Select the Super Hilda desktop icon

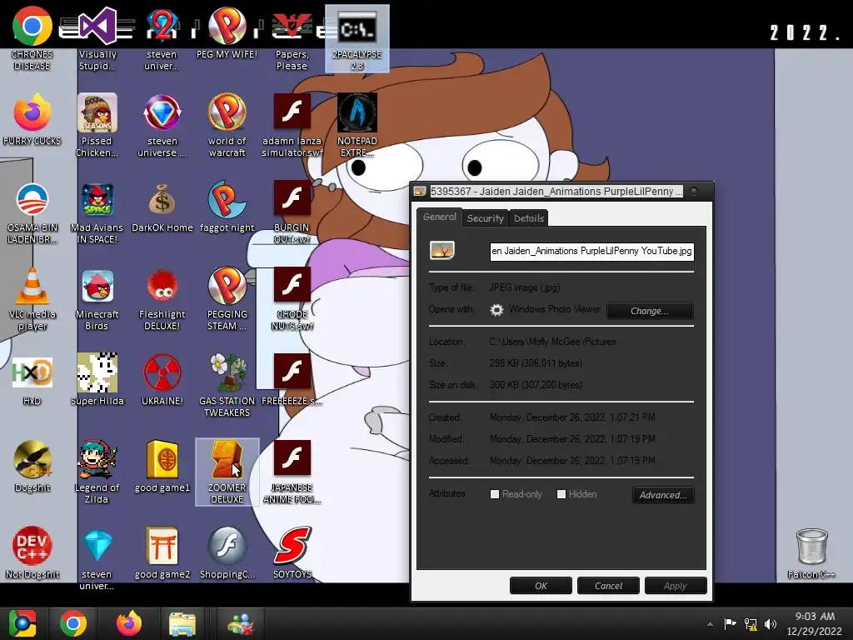tap(97, 380)
